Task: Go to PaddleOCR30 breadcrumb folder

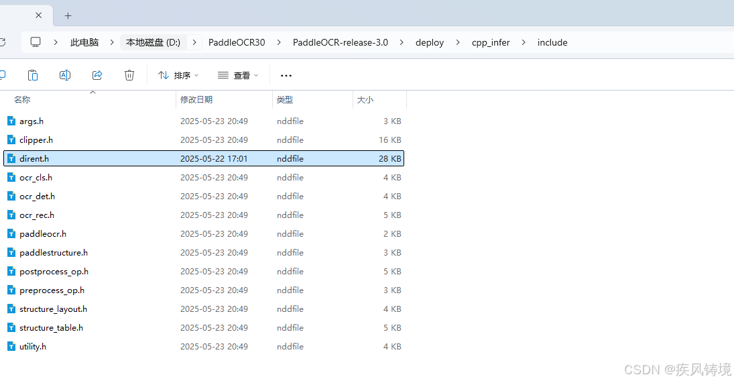Action: pos(237,43)
